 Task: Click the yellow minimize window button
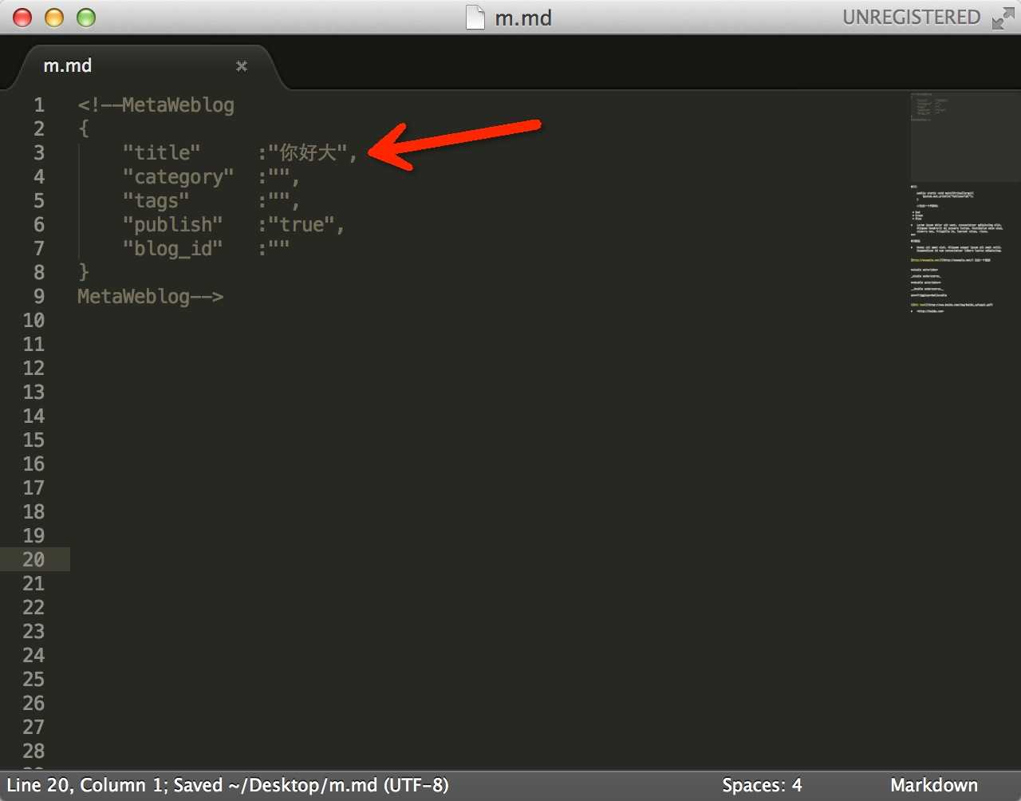point(54,18)
